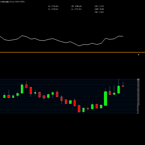Click the low price value L: 171.81
This screenshot has height=145, width=145.
(76, 9)
